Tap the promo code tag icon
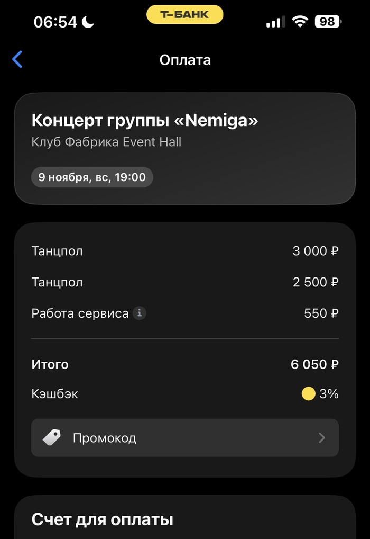 52,438
